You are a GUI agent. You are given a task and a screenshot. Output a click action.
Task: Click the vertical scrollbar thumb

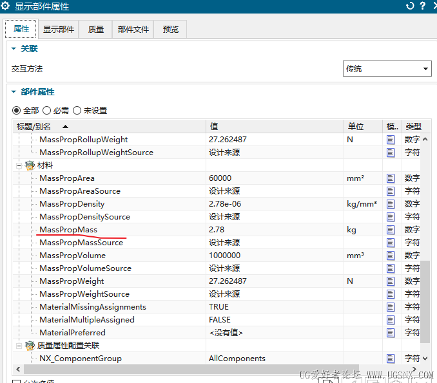tap(425, 302)
